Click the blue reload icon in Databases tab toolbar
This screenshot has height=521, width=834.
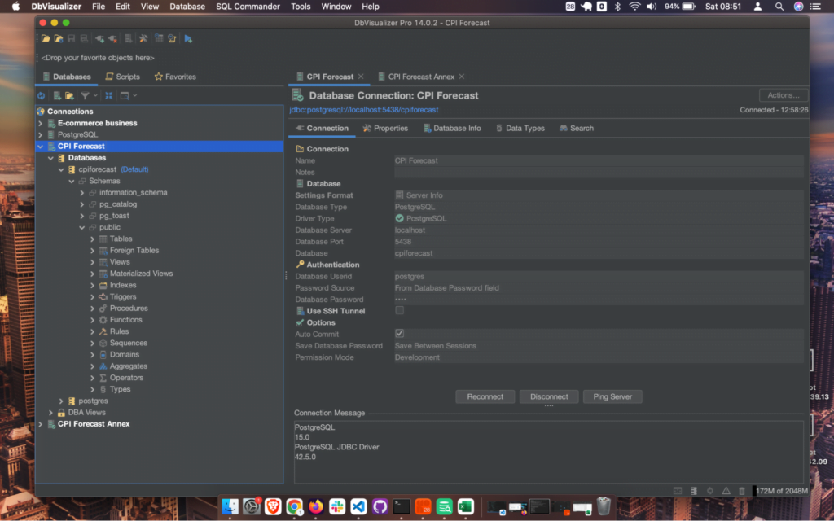coord(41,96)
